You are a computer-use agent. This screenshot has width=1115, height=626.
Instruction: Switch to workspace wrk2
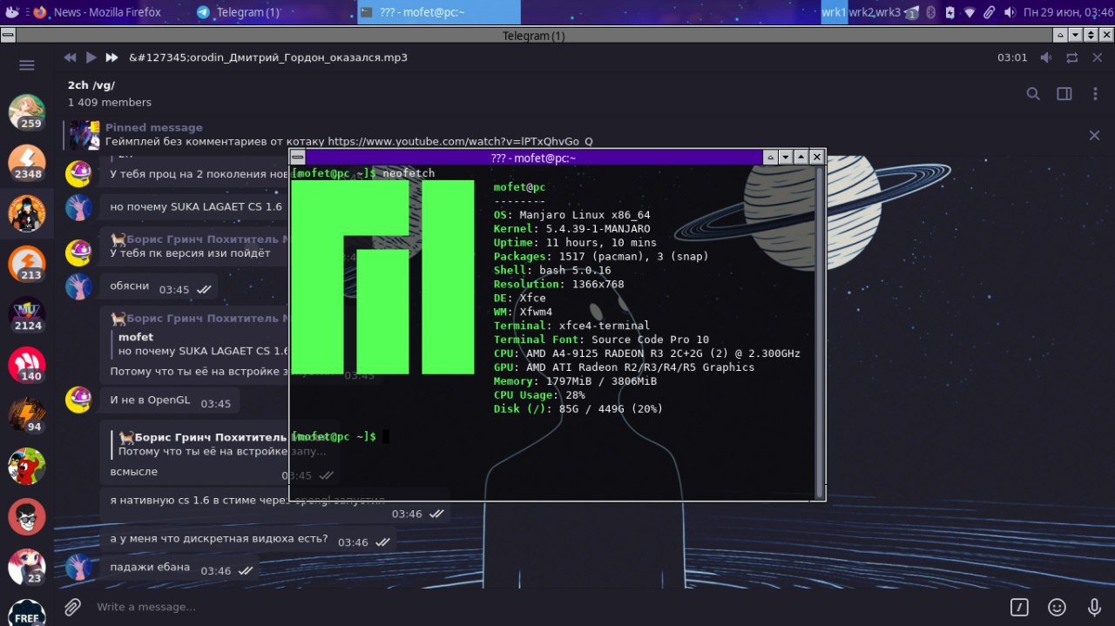(x=861, y=12)
